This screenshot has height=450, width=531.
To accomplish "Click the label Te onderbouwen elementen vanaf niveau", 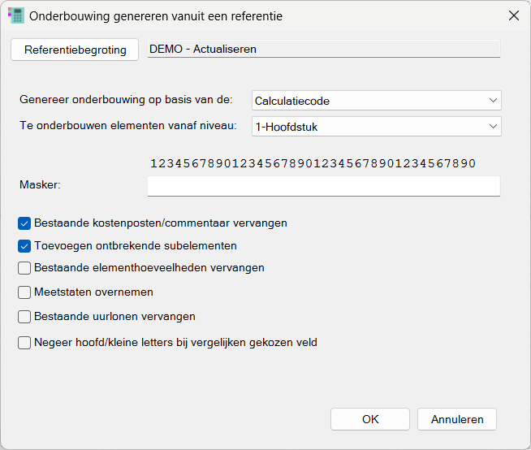I will tap(128, 126).
